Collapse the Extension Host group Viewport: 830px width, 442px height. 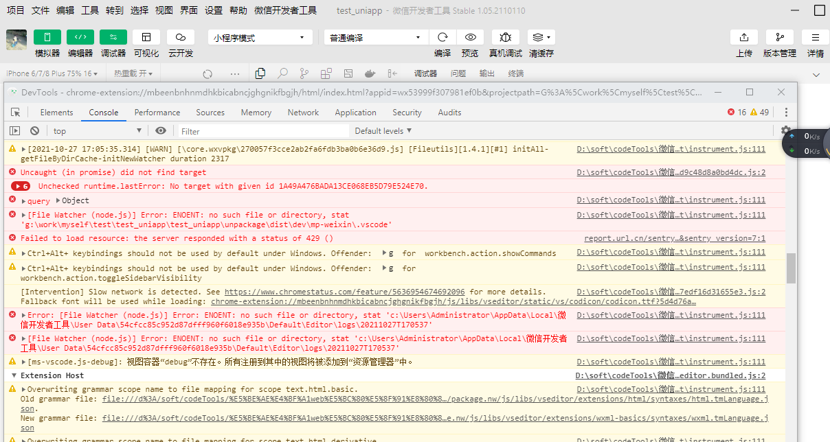(x=14, y=375)
